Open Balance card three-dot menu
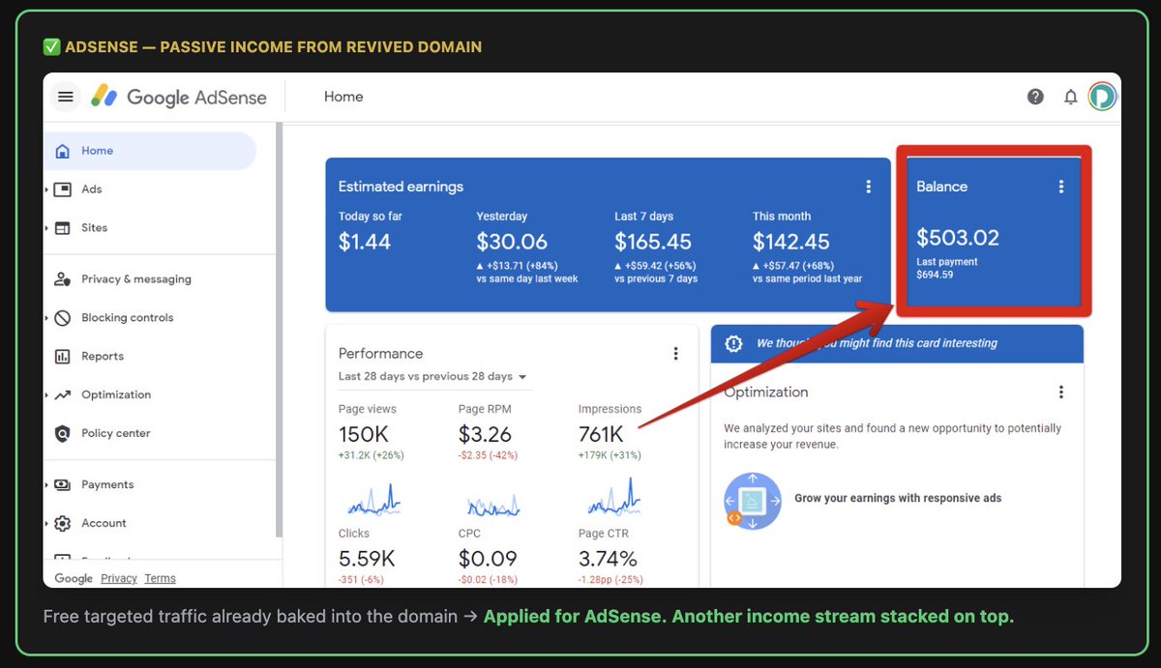1161x668 pixels. pos(1061,187)
